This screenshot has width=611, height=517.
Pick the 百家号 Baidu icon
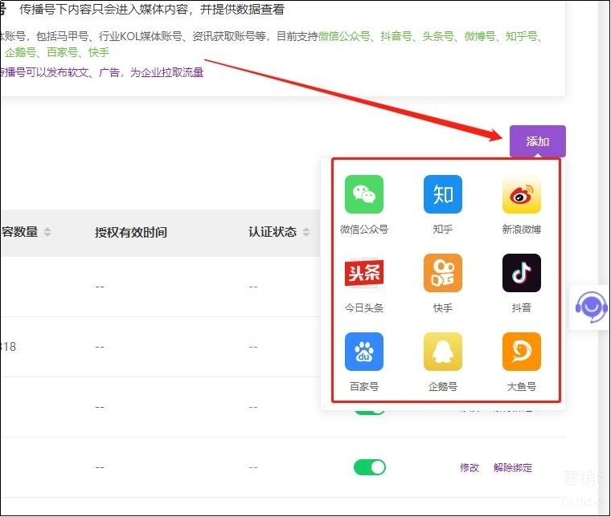(364, 352)
